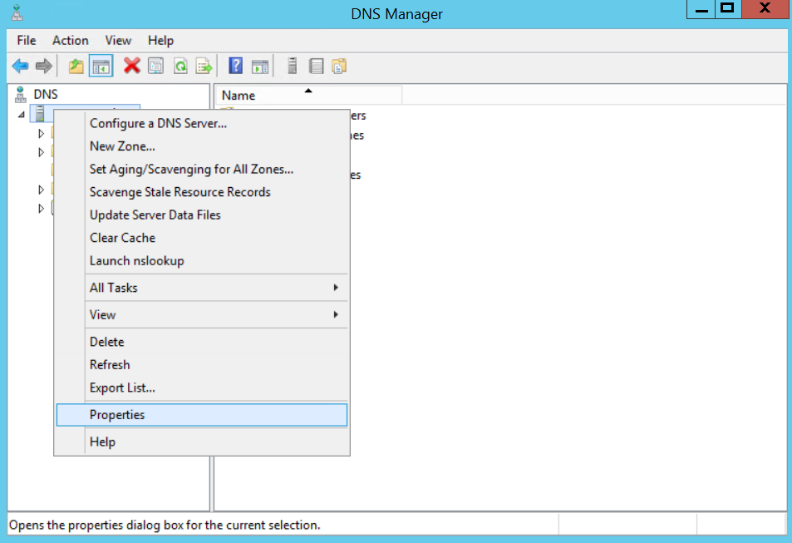The width and height of the screenshot is (792, 543).
Task: Open Properties from the context menu
Action: click(202, 415)
